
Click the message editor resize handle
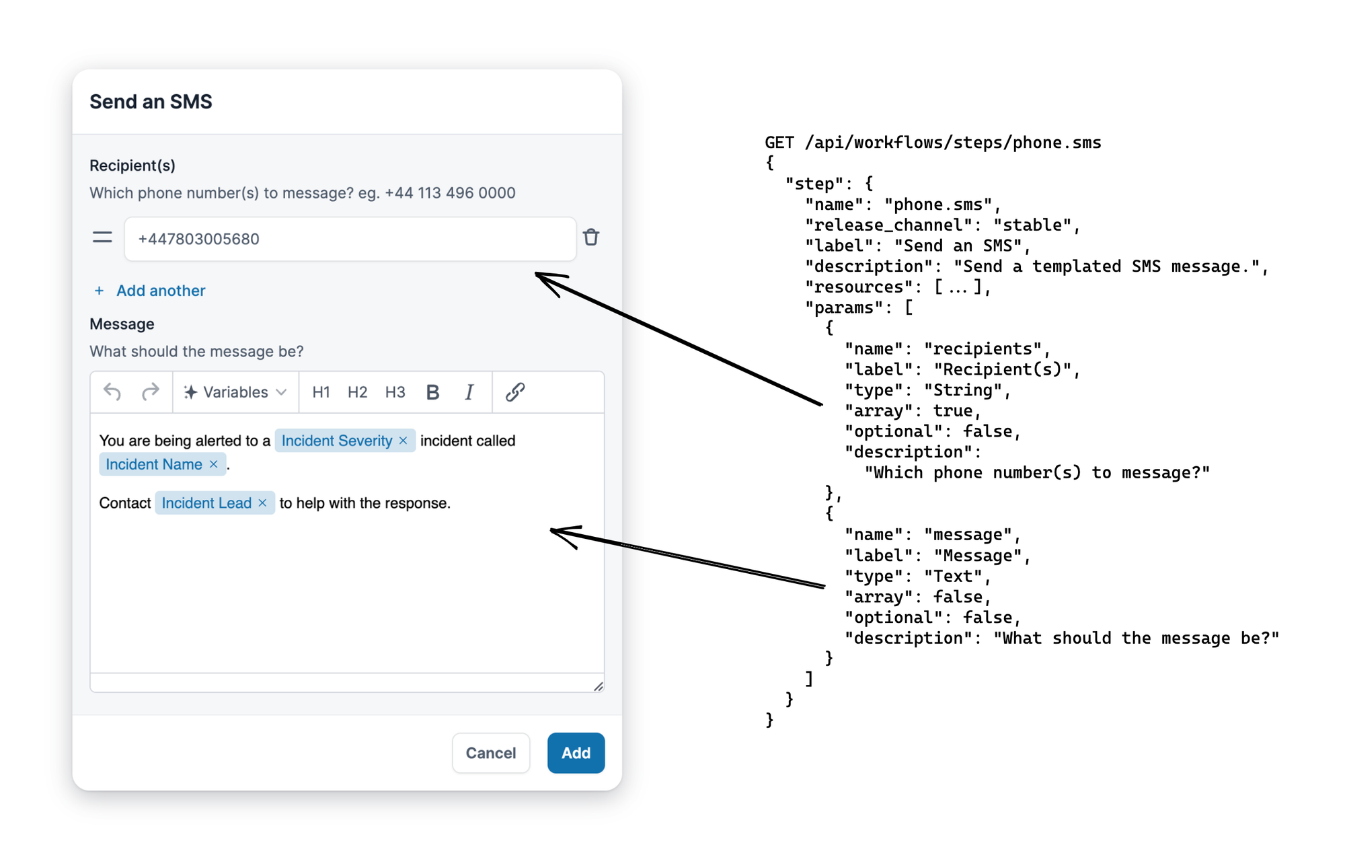click(x=598, y=686)
